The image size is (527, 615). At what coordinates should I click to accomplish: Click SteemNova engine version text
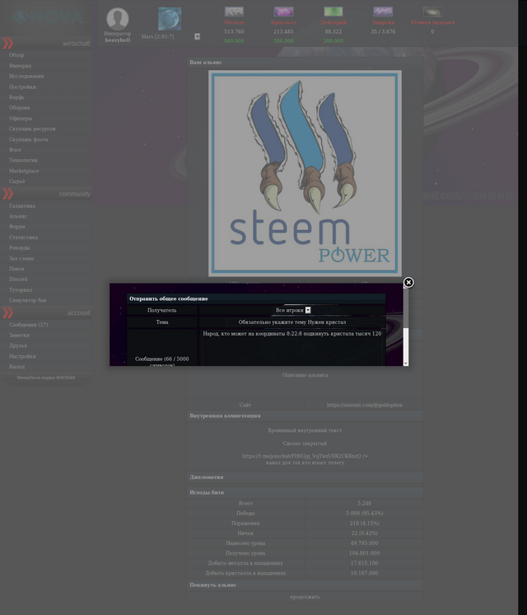click(x=46, y=378)
